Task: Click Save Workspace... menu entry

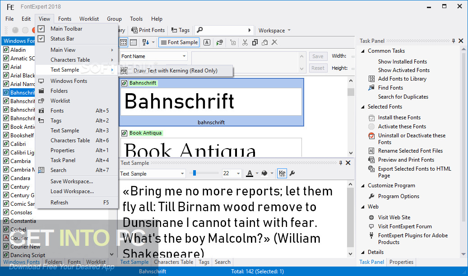Action: 76,181
